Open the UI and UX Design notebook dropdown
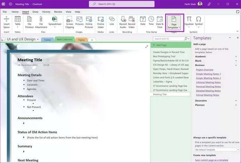This screenshot has width=241, height=163. [38, 39]
